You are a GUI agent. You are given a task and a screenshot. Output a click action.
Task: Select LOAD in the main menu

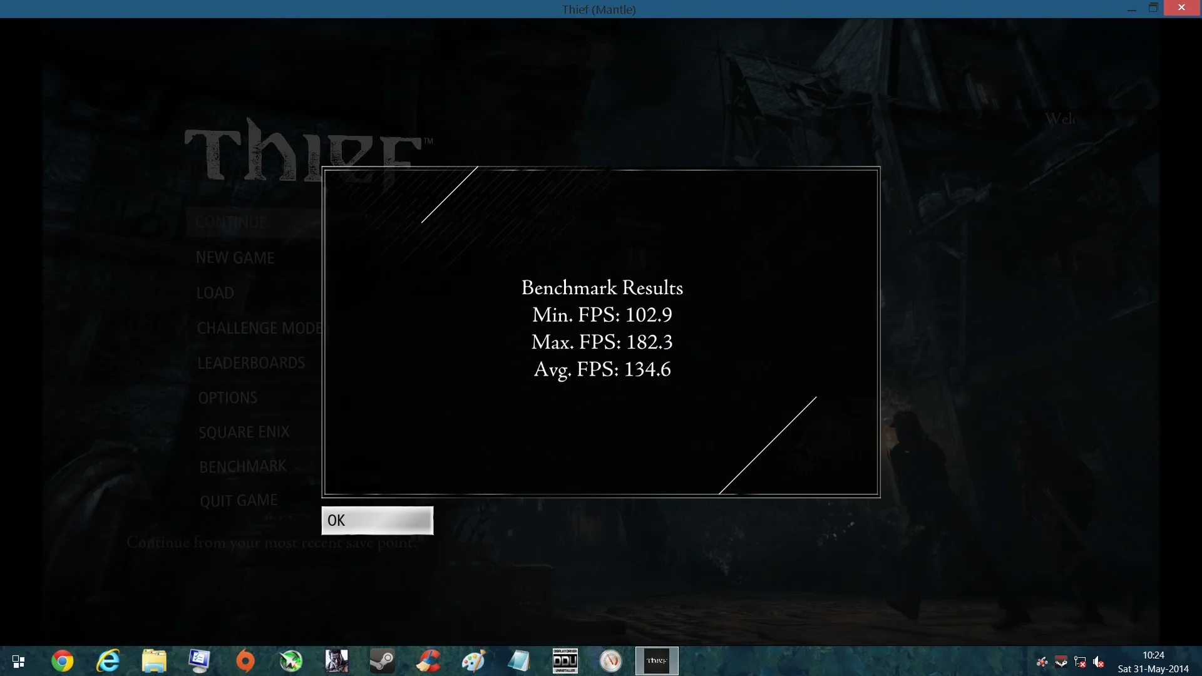pos(215,293)
